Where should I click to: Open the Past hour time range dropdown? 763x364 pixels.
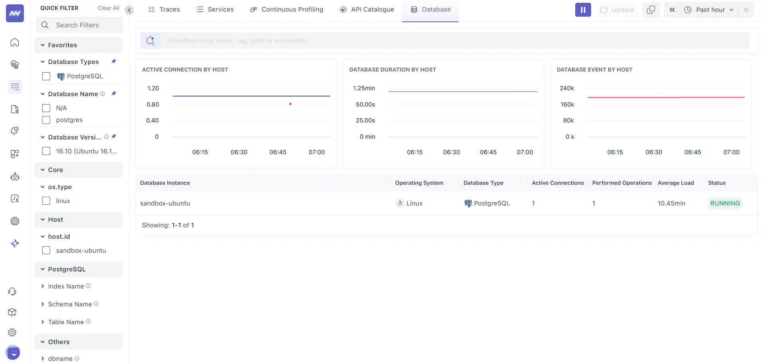point(709,10)
